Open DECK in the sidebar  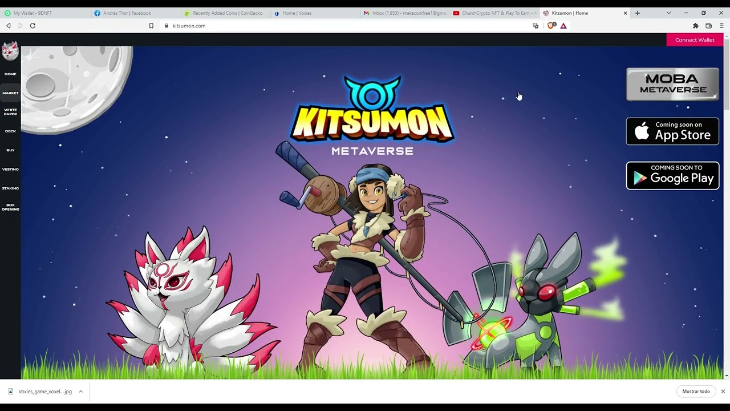pyautogui.click(x=10, y=131)
